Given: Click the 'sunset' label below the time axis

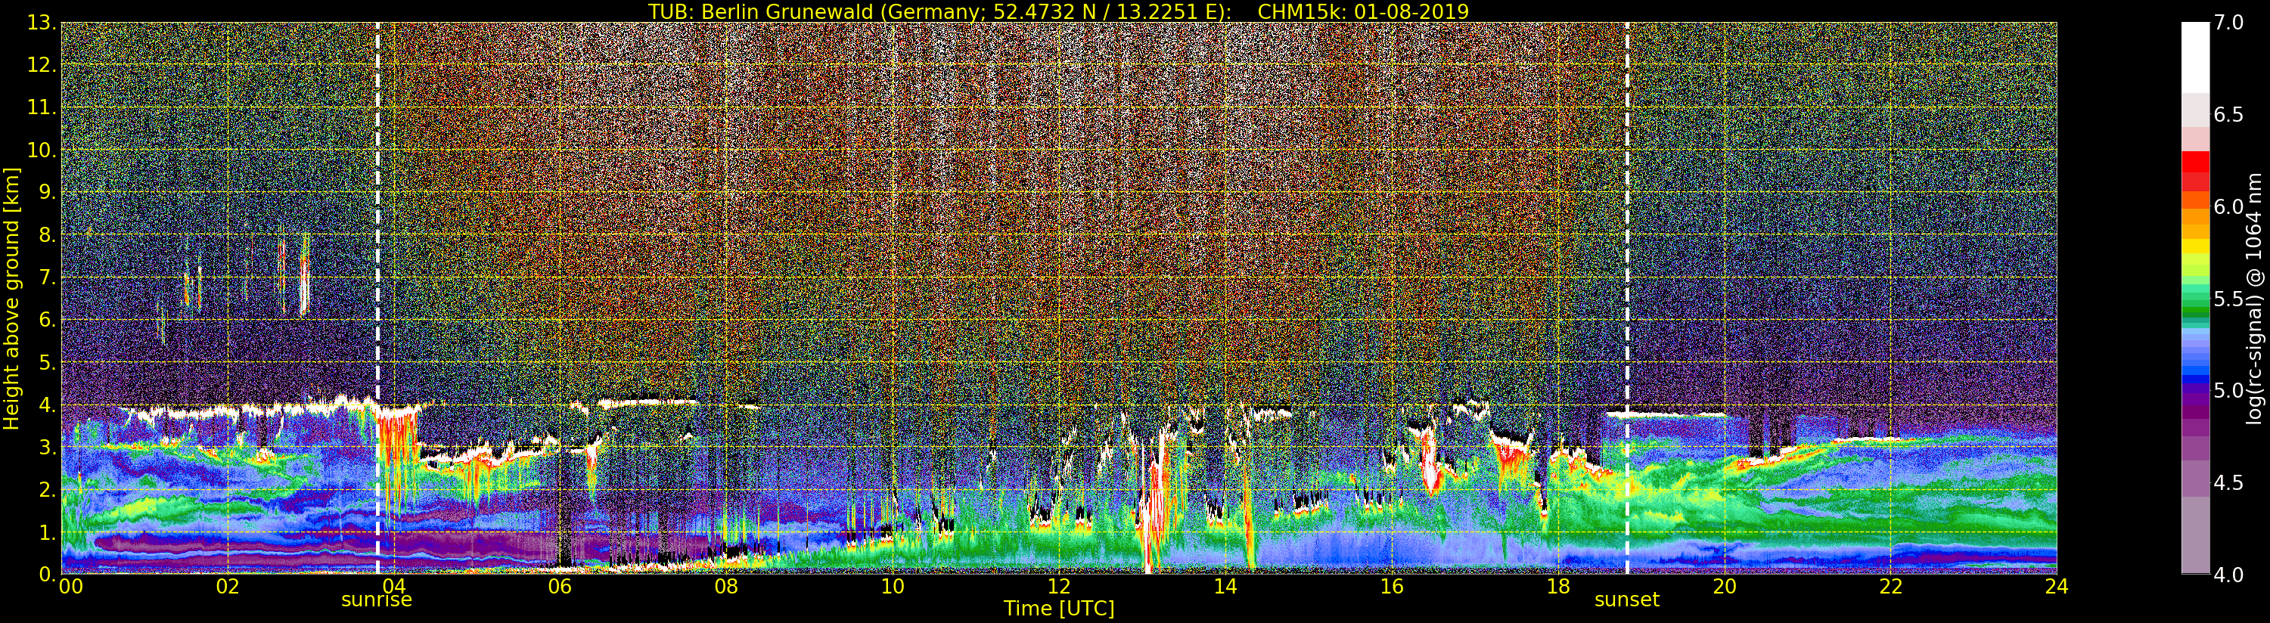Looking at the screenshot, I should 1627,600.
